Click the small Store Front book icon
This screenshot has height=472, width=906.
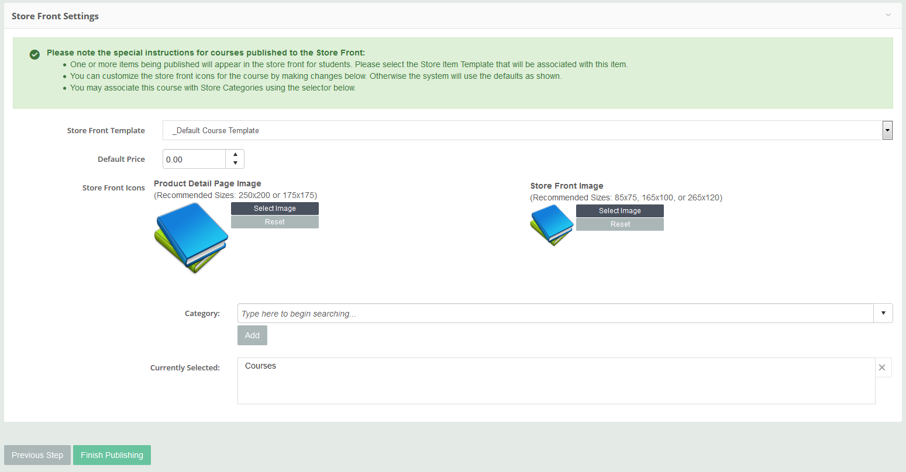coord(552,225)
